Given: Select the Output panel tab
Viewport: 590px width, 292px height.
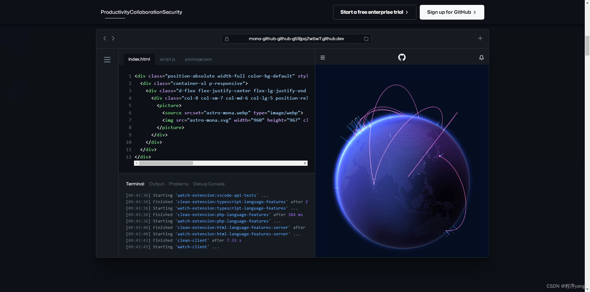Looking at the screenshot, I should pyautogui.click(x=156, y=184).
